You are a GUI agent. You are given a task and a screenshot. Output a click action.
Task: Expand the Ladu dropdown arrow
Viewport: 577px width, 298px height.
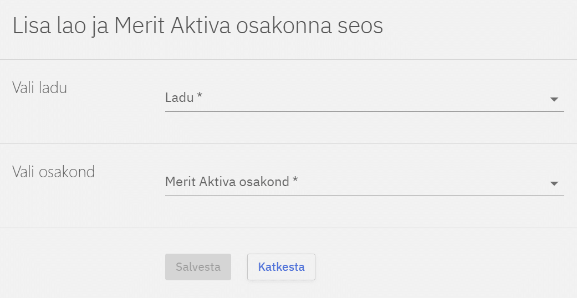point(554,100)
